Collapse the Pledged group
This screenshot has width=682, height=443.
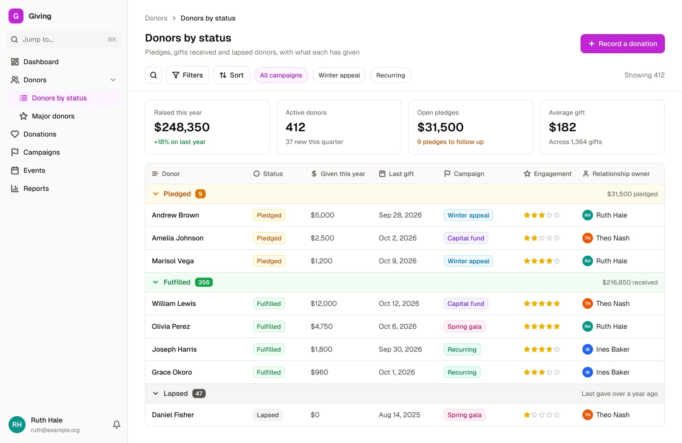[x=156, y=194]
